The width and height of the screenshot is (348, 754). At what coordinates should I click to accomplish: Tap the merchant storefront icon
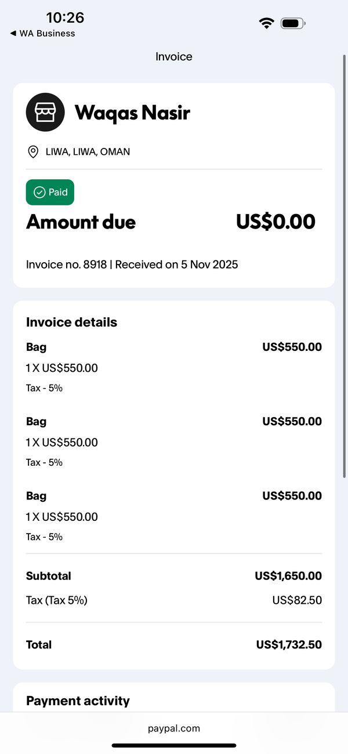(x=45, y=112)
